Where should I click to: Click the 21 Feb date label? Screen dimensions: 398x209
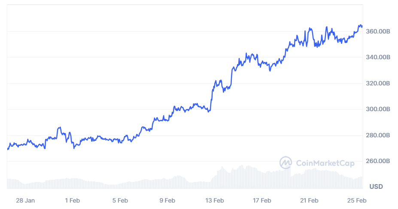(309, 200)
